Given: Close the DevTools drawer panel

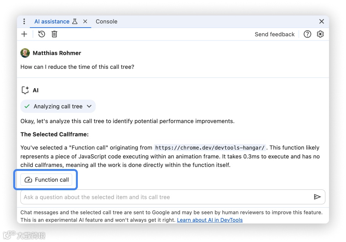Looking at the screenshot, I should tap(321, 22).
